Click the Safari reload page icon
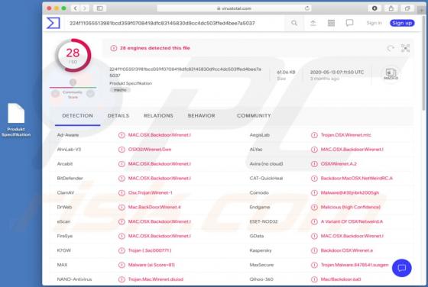Screen dimensions: 428x287 coord(307,8)
